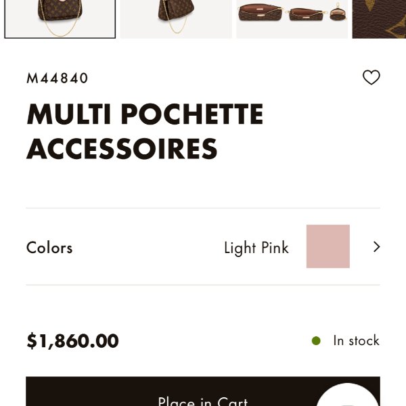Select the product code M44840
406x406 pixels.
point(58,78)
